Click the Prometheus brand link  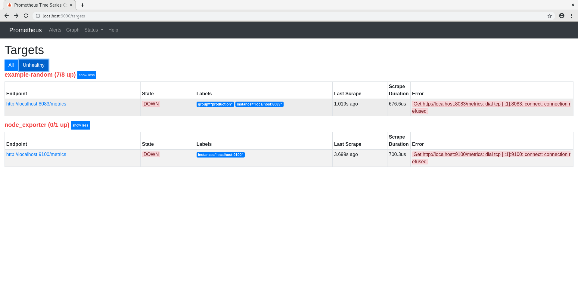point(26,30)
